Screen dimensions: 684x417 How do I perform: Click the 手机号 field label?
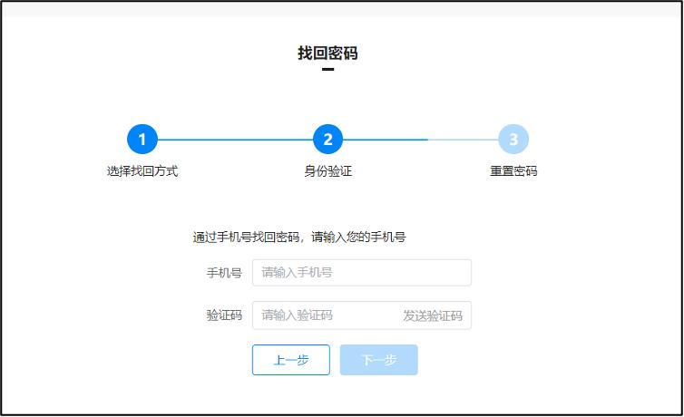click(x=224, y=273)
